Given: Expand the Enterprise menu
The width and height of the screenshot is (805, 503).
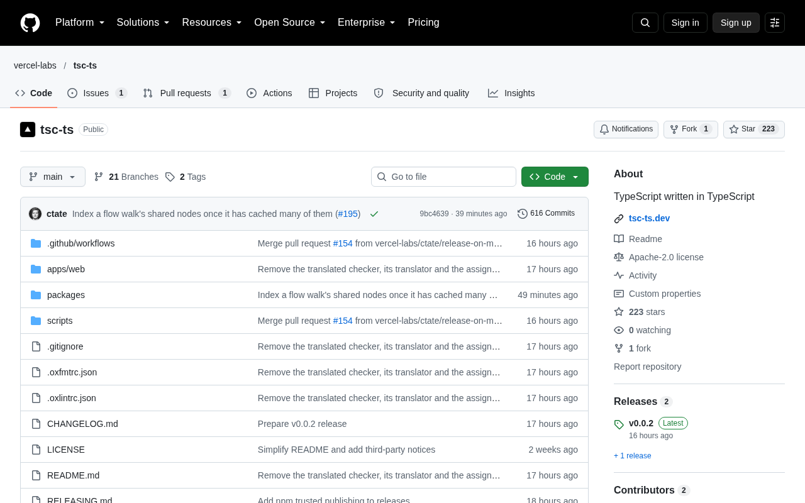Looking at the screenshot, I should pyautogui.click(x=367, y=23).
